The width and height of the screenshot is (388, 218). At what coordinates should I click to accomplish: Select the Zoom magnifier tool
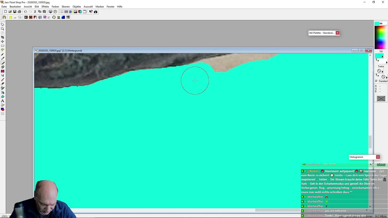(3, 29)
